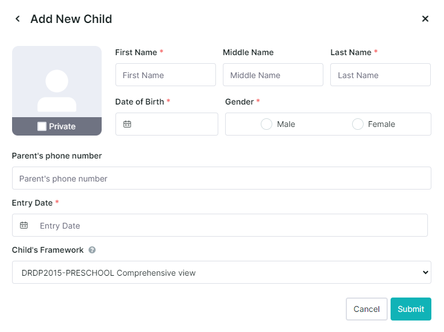Click the Last Name input field
Image resolution: width=444 pixels, height=332 pixels.
pos(381,75)
